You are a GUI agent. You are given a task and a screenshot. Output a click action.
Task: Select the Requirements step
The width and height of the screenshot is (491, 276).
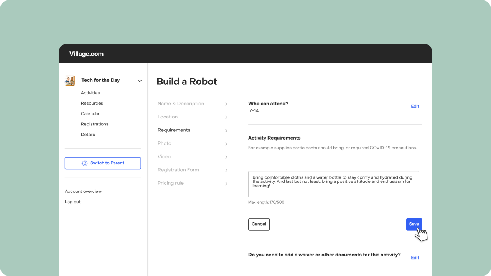[174, 130]
